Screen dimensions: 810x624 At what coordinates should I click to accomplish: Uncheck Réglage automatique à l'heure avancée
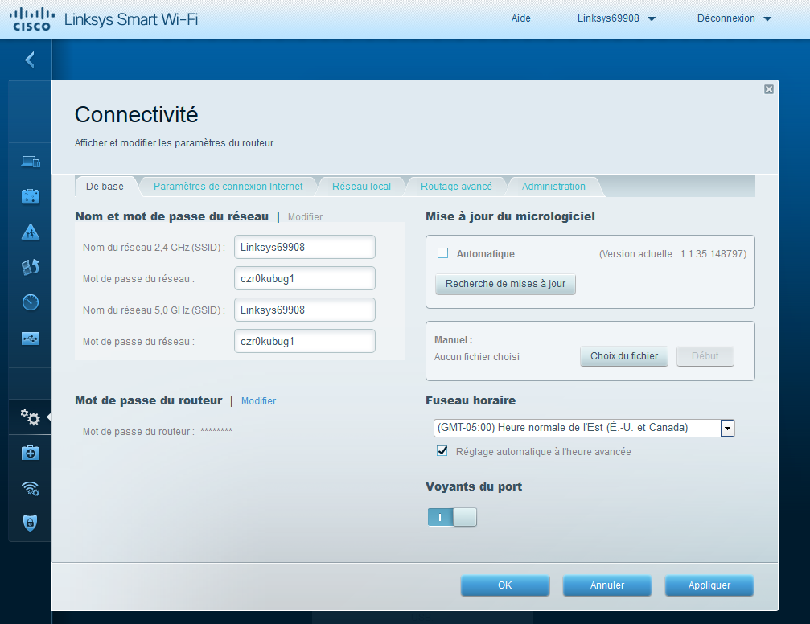click(442, 451)
